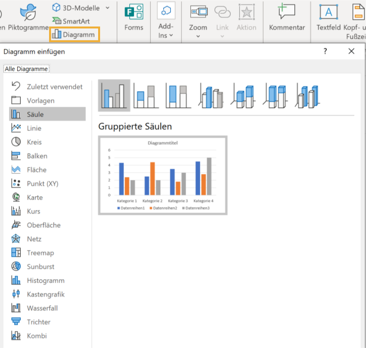This screenshot has width=366, height=348.
Task: Pick the 100% stacked columns subtype icon
Action: (178, 96)
